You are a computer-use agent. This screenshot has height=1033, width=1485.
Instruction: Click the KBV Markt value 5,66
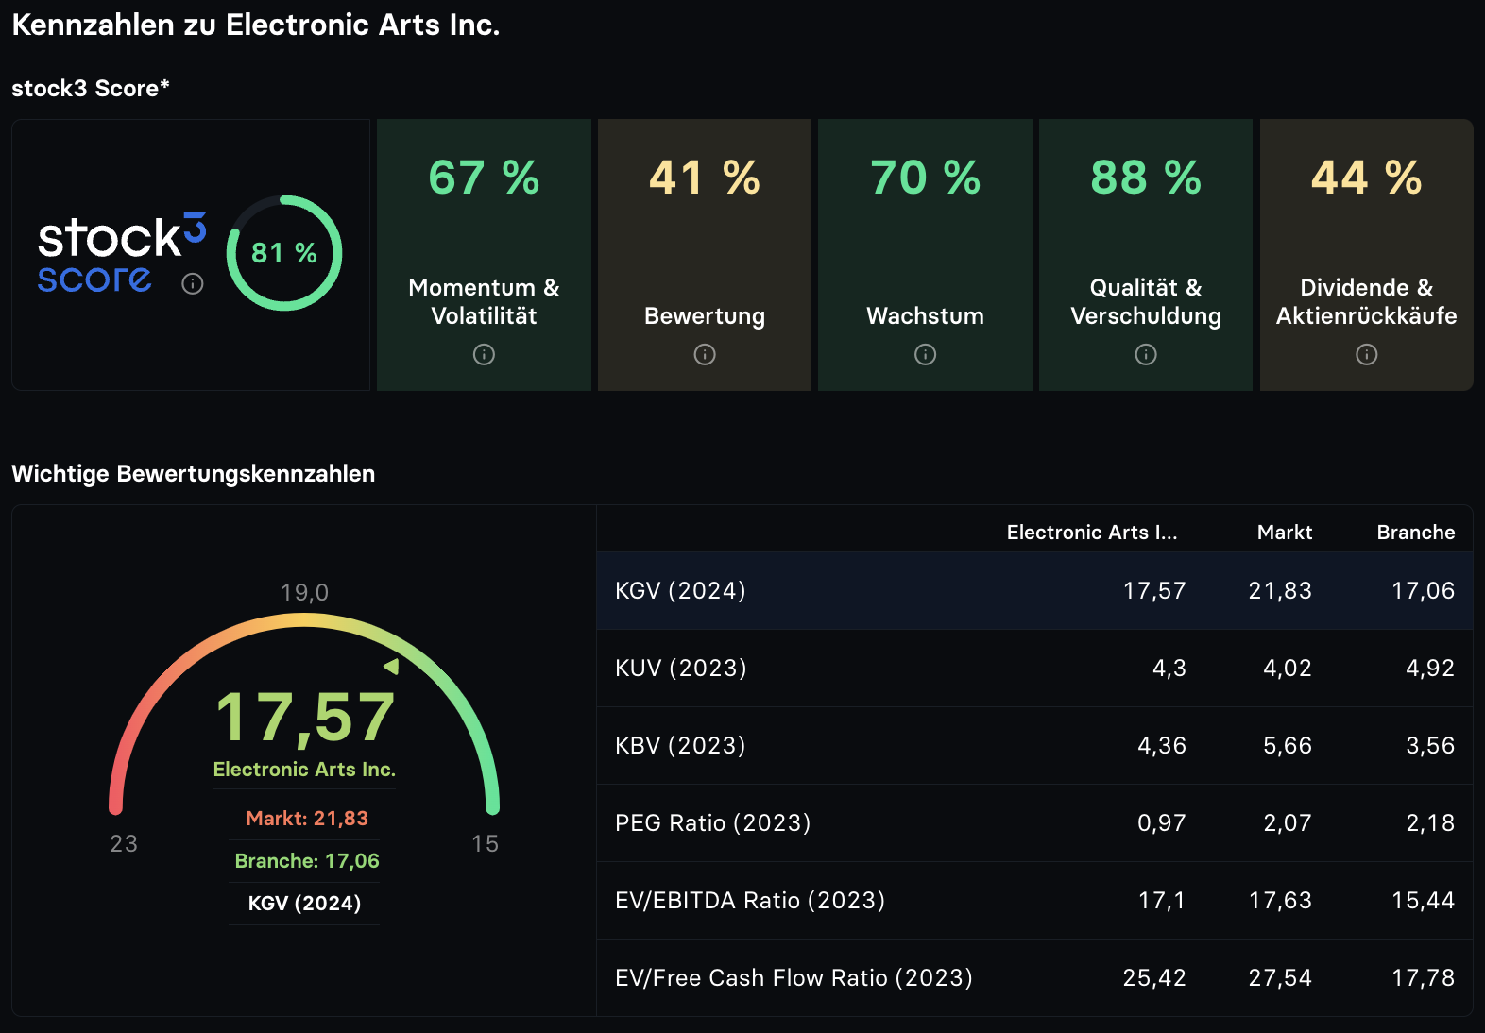point(1288,746)
